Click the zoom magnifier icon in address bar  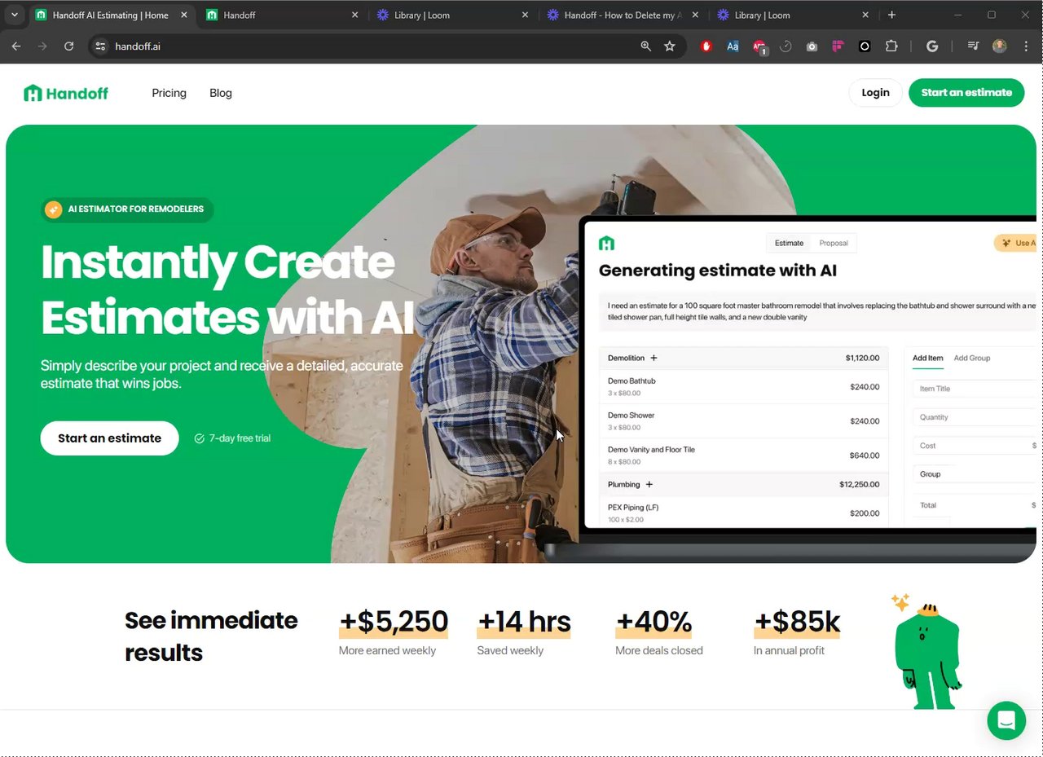tap(645, 46)
